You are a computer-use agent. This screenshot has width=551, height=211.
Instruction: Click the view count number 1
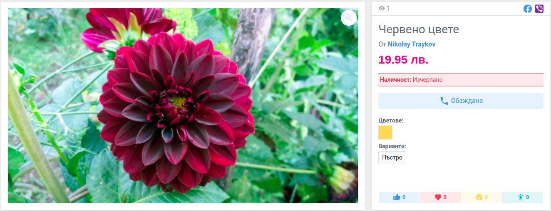coord(388,8)
